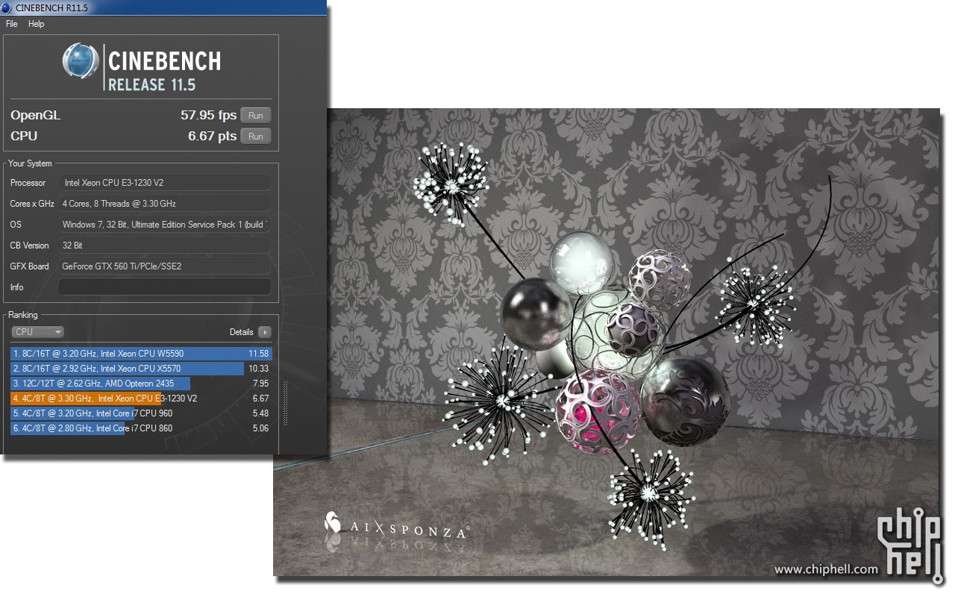Click the Cores x GHz value field
Image resolution: width=955 pixels, height=597 pixels.
[x=165, y=204]
